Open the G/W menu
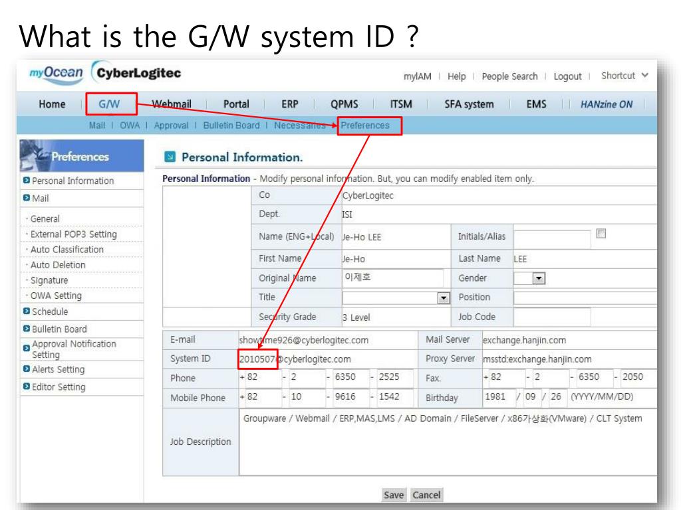 pyautogui.click(x=109, y=104)
